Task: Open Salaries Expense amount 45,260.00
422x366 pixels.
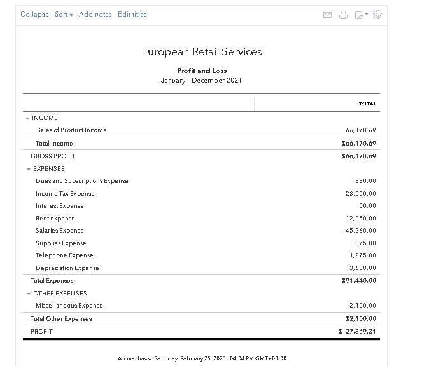Action: coord(360,231)
